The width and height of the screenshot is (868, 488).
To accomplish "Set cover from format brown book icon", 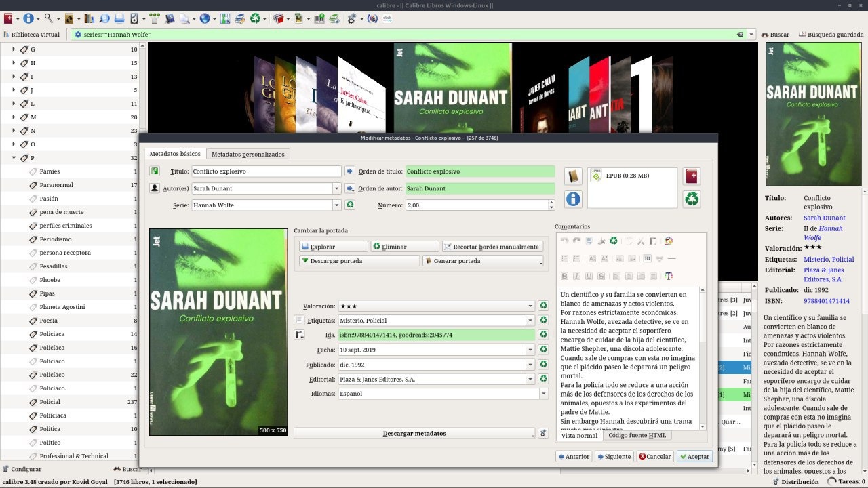I will 573,176.
